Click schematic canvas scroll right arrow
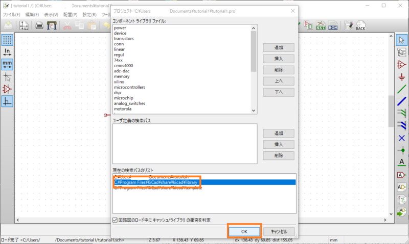This screenshot has width=409, height=244. [385, 220]
